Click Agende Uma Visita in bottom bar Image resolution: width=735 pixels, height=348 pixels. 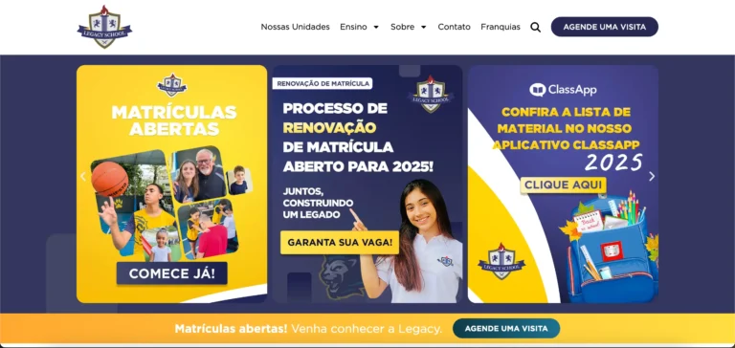tap(506, 328)
